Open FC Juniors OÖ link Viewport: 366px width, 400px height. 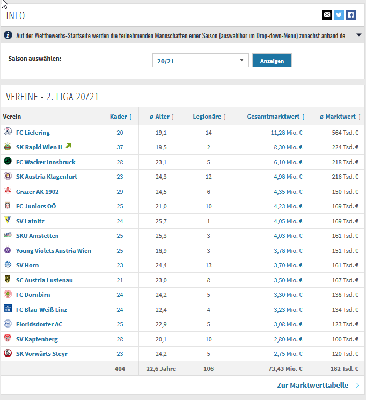(x=36, y=206)
